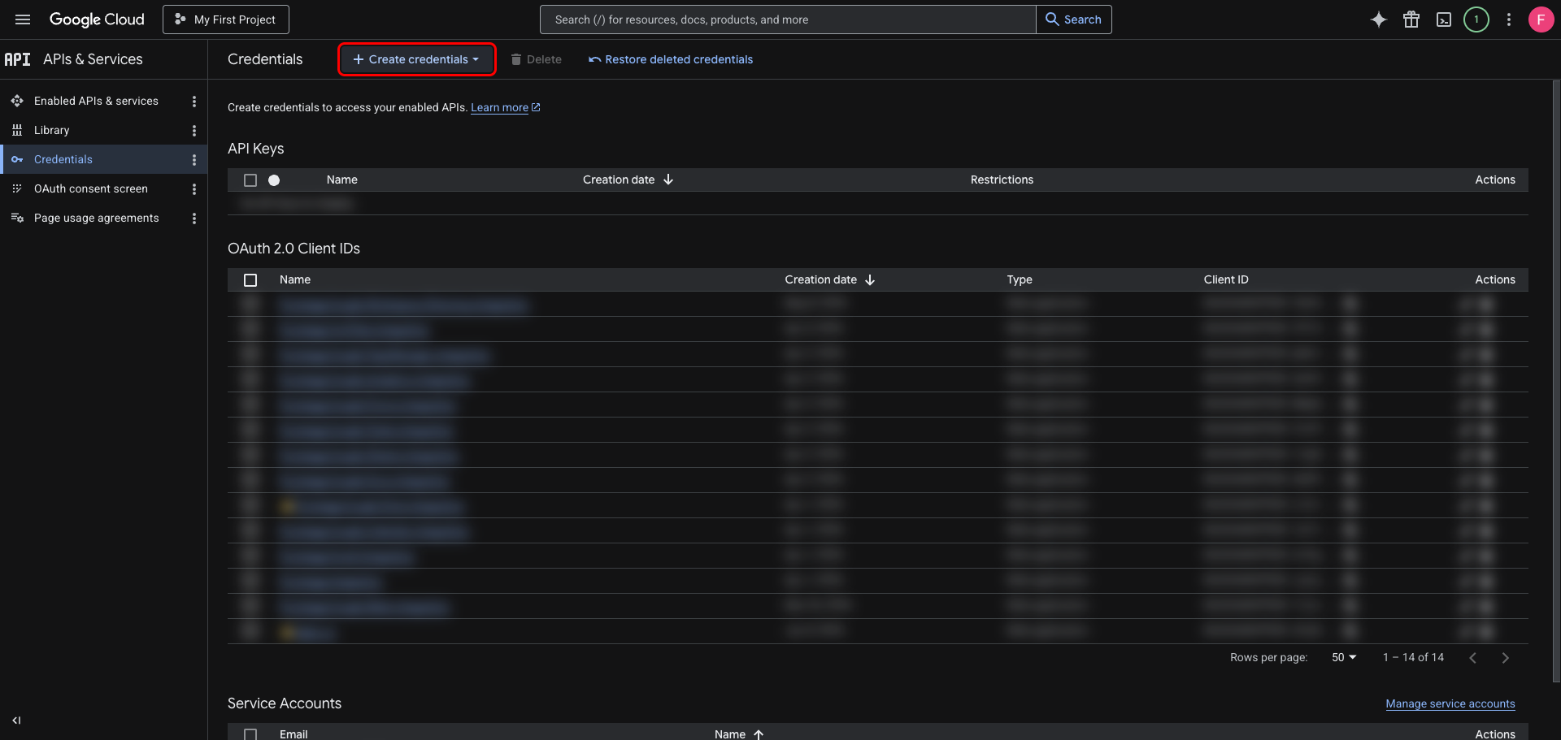Open Gemini AI assistant sparkle icon

click(x=1379, y=19)
